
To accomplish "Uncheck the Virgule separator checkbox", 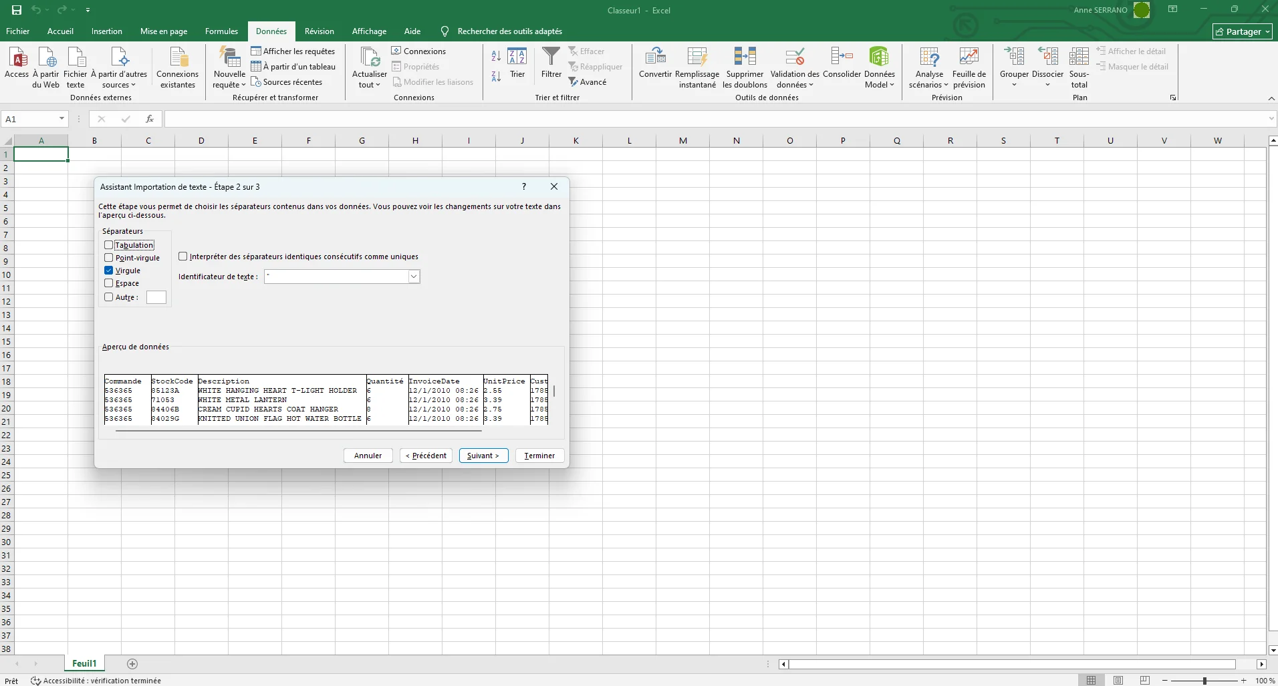I will (x=108, y=271).
